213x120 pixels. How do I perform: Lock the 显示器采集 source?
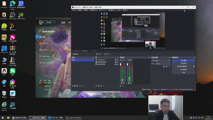click(118, 64)
